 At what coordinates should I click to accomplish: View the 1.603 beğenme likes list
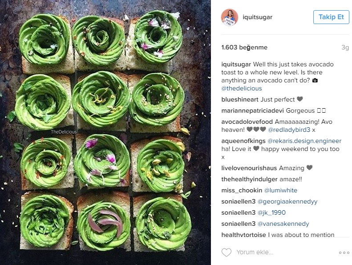click(244, 47)
